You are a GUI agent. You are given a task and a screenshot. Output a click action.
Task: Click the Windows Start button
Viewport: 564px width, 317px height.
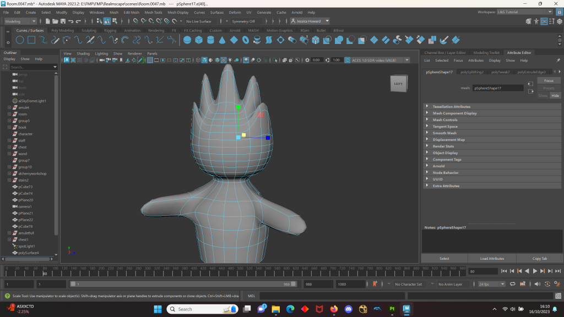coord(158,309)
